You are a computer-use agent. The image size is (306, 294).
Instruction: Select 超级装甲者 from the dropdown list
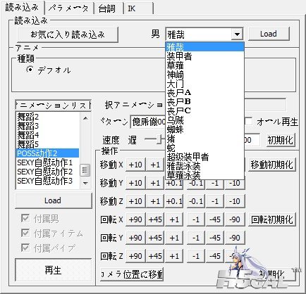pos(205,157)
